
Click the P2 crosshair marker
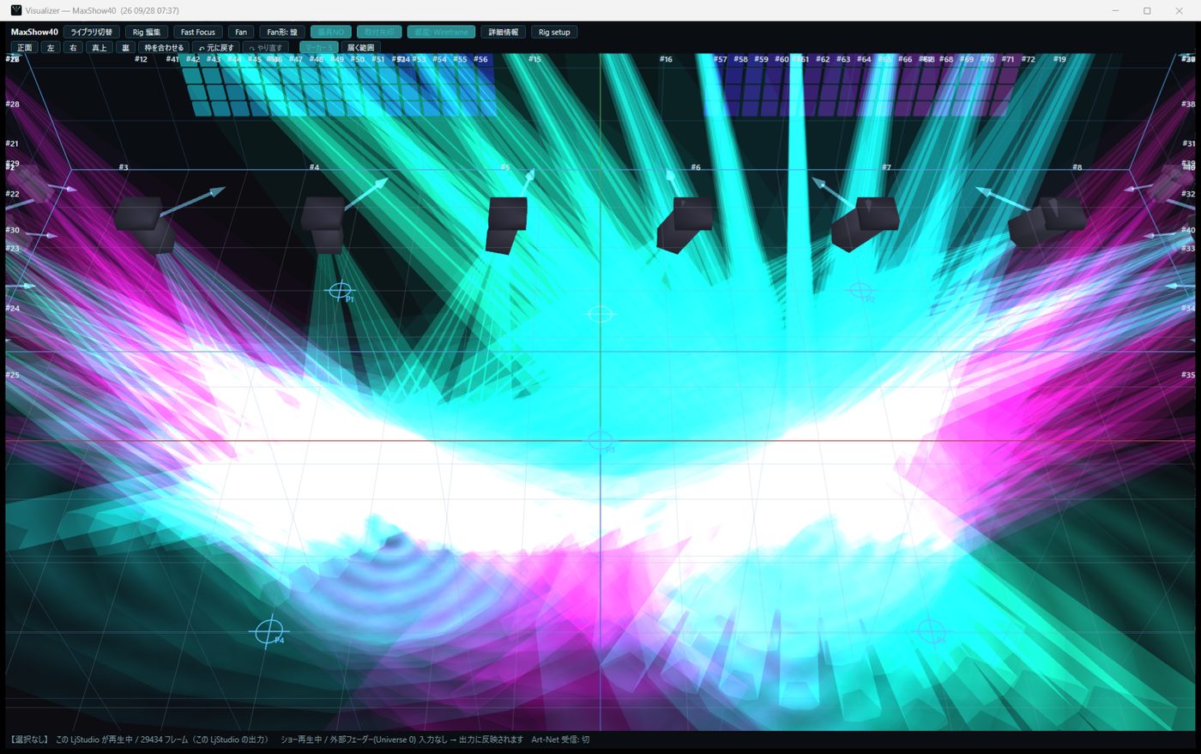click(x=860, y=291)
